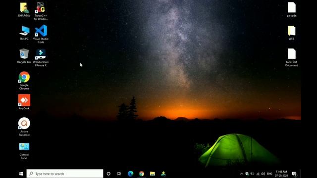317x178 pixels.
Task: Open File Explorer from the taskbar
Action: [153, 174]
